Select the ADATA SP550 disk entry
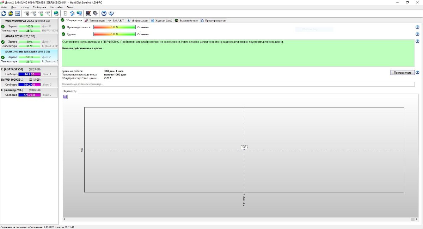This screenshot has height=229, width=423. [29, 41]
